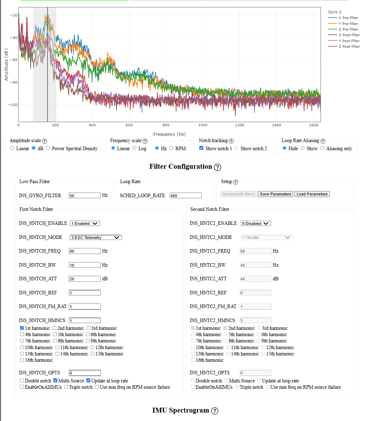The image size is (369, 421).
Task: Disable first notch Multi-Source option
Action: point(55,380)
